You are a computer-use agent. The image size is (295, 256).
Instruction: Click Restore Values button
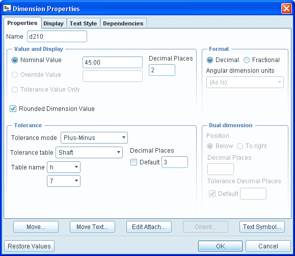point(29,246)
